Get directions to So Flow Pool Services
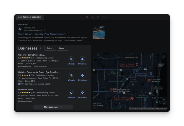Image resolution: width=184 pixels, height=126 pixels. point(82,59)
